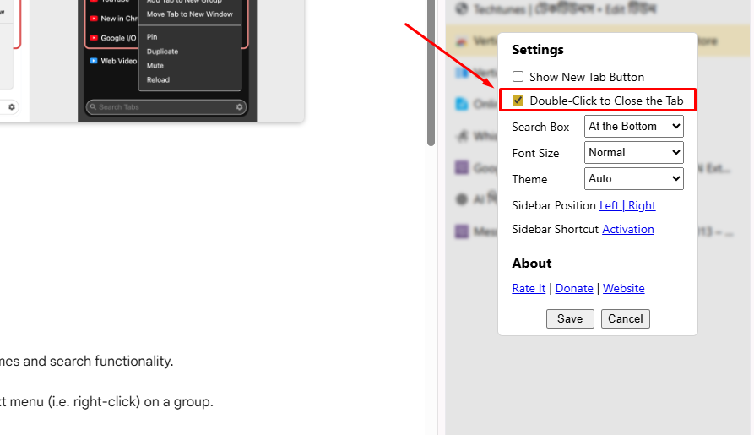Image resolution: width=754 pixels, height=435 pixels.
Task: Visit the Website link under About
Action: [624, 288]
